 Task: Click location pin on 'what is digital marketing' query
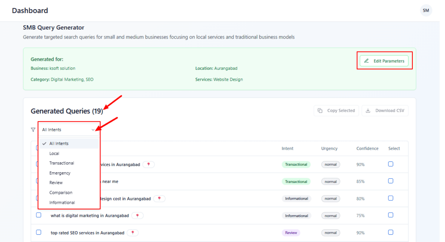[137, 216]
